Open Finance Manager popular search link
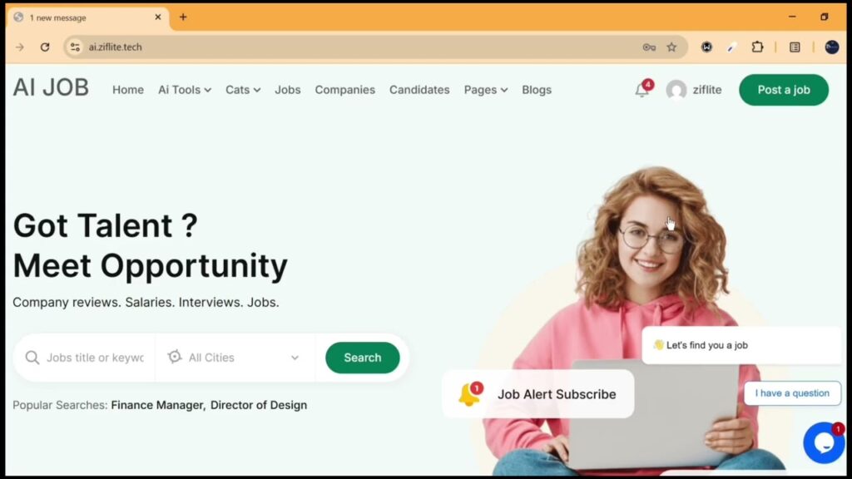This screenshot has width=852, height=479. pos(158,405)
